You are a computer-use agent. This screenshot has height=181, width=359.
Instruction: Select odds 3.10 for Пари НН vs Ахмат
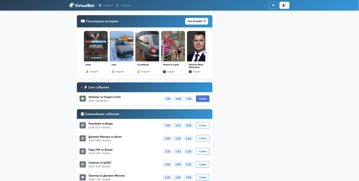pos(167,151)
